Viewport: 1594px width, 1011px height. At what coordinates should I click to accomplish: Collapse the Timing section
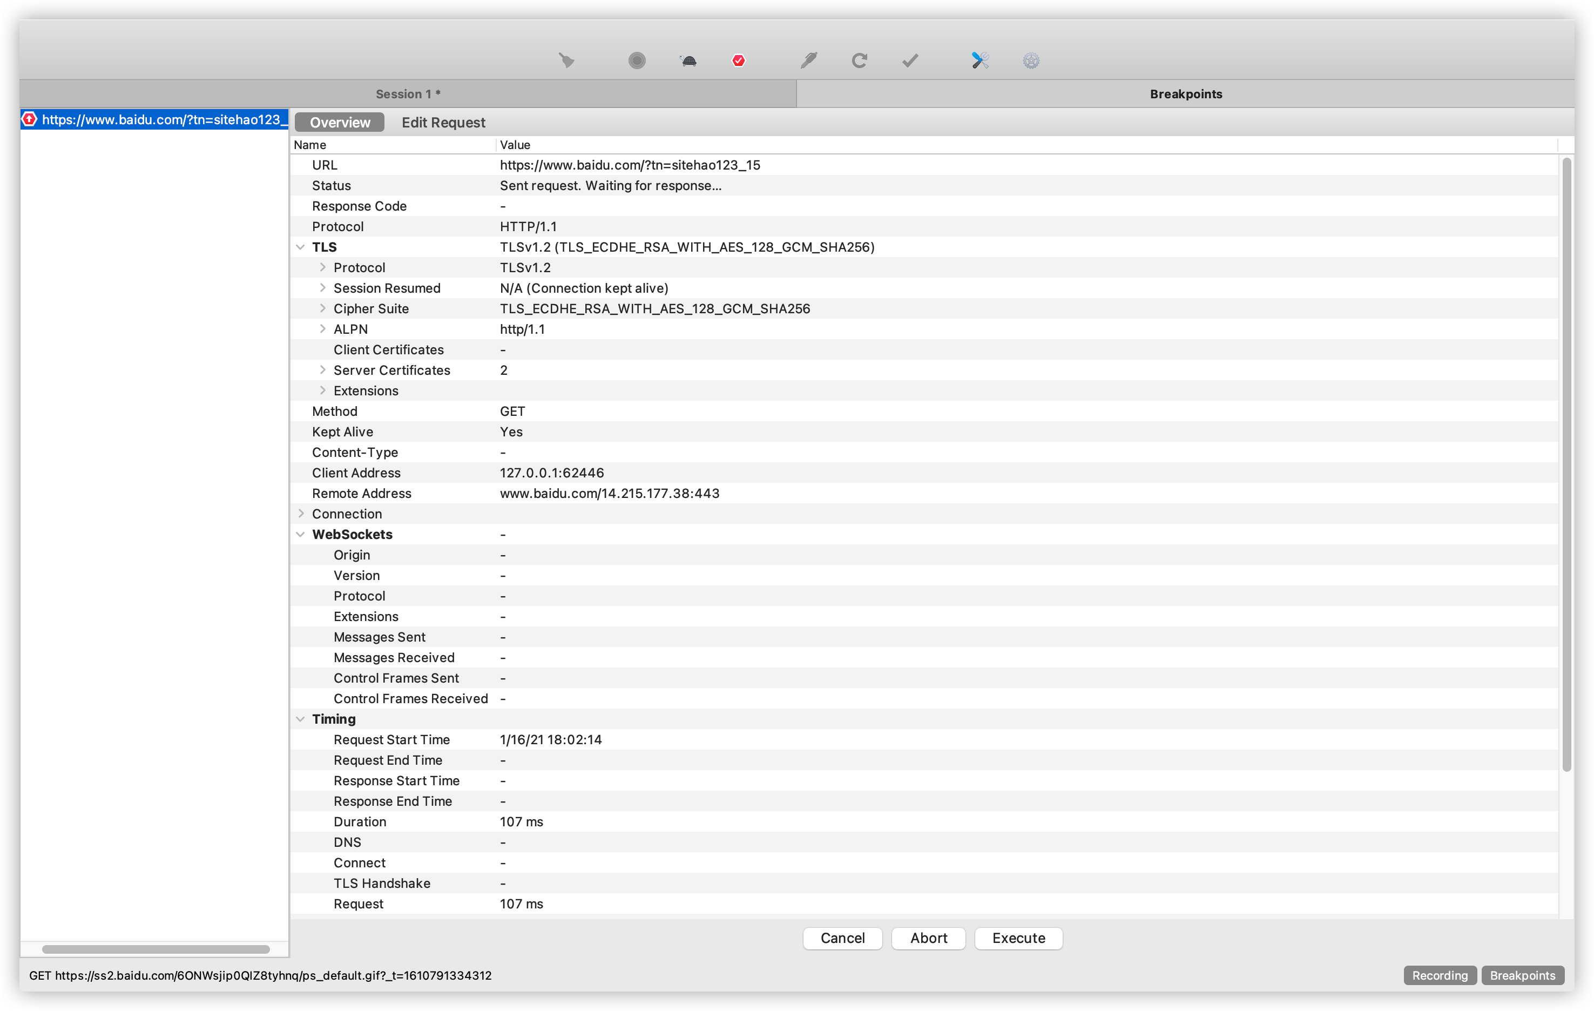pos(301,719)
